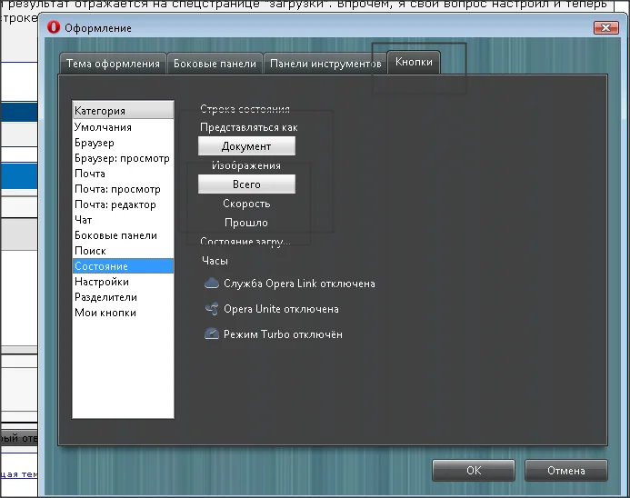Click the Изображения item
This screenshot has width=630, height=498.
[x=246, y=165]
